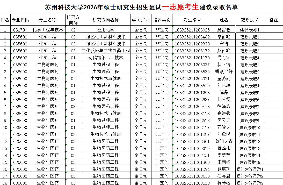Select candidate number 103326211201294
Image resolution: width=283 pixels, height=185 pixels.
pyautogui.click(x=192, y=169)
